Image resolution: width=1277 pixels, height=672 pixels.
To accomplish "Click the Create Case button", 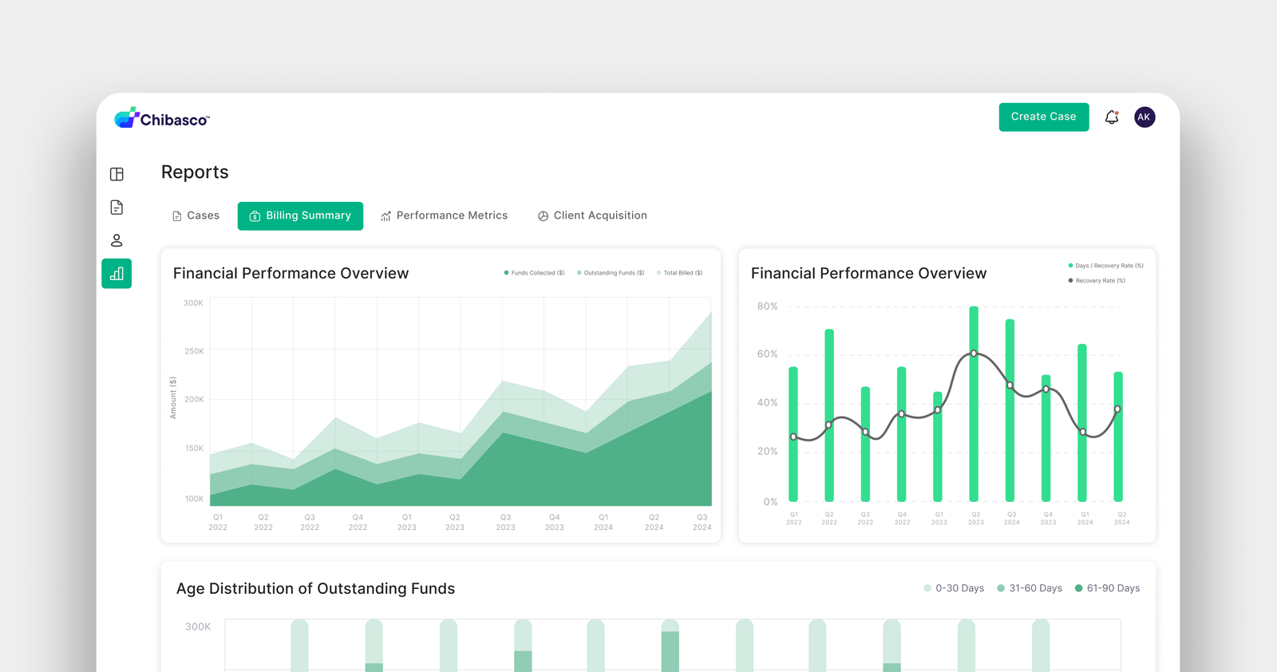I will click(1044, 117).
